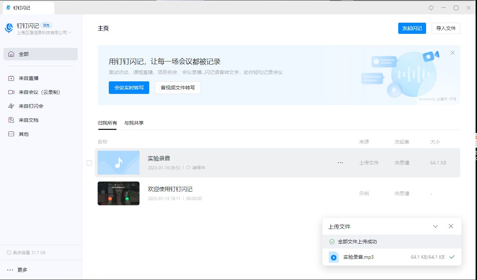Click the 全部文件上传成功 message

coord(357,242)
